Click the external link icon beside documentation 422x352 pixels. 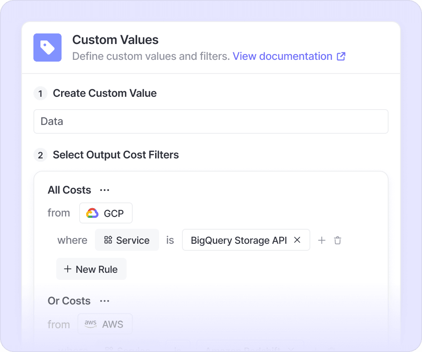click(341, 56)
